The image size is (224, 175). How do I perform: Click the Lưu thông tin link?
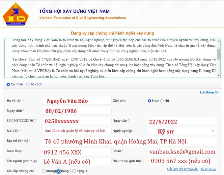pos(209,92)
